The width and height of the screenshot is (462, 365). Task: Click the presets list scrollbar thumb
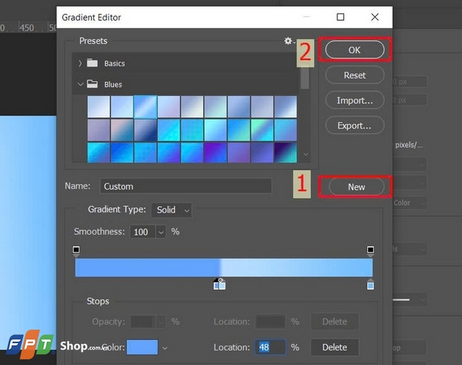(305, 78)
